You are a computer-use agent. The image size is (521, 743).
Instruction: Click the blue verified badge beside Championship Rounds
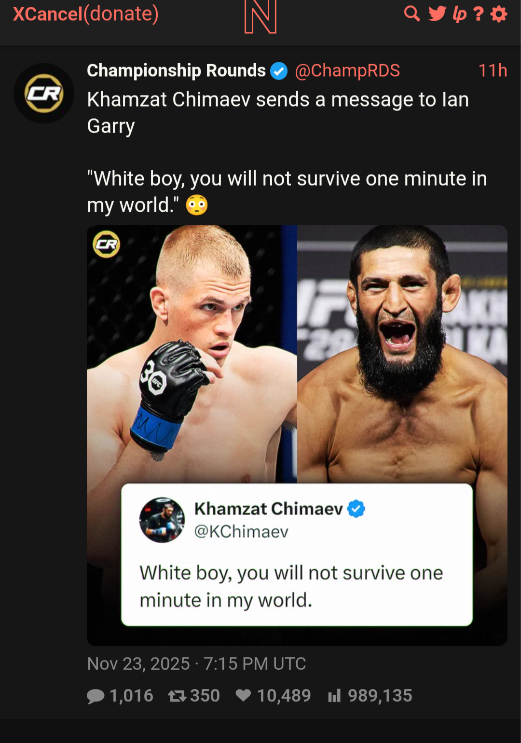[x=279, y=71]
